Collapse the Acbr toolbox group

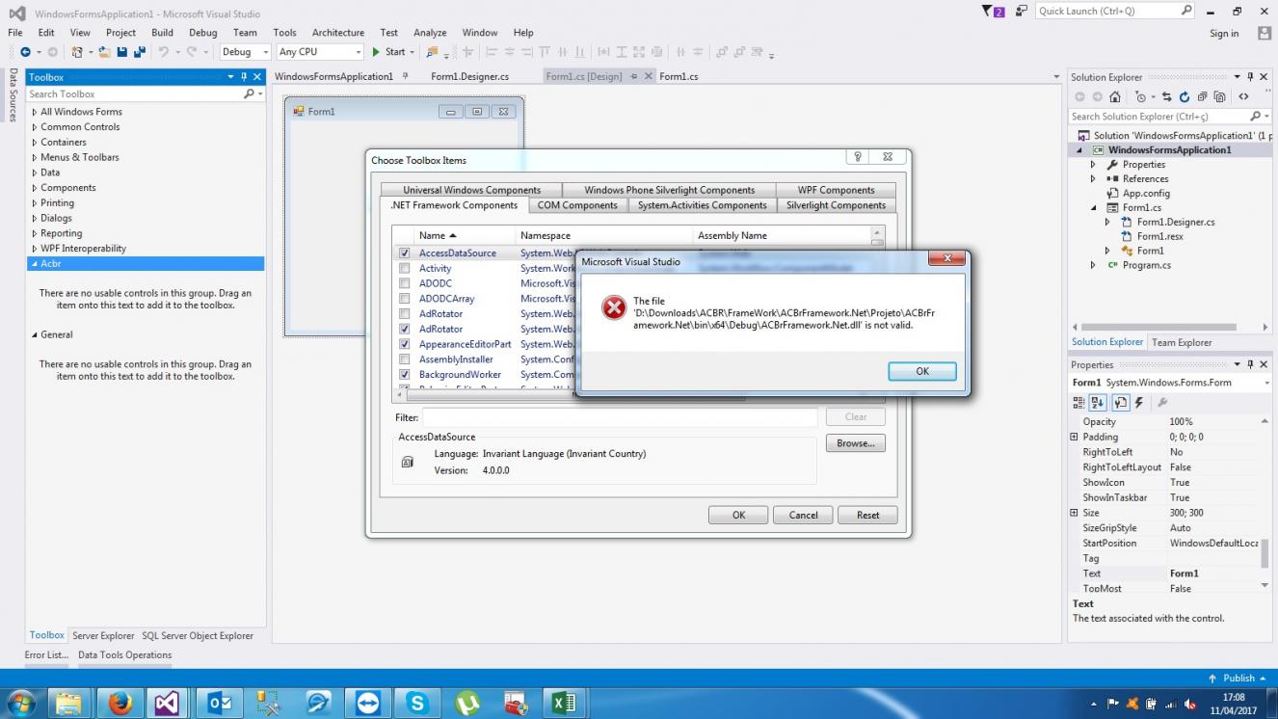(35, 264)
